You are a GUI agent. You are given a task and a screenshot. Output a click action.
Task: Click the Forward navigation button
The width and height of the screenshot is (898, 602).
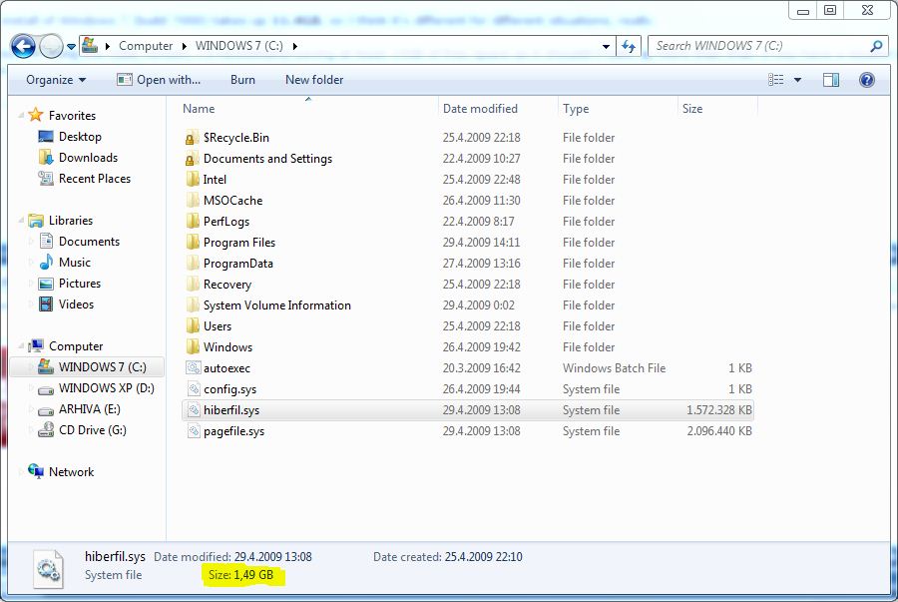click(51, 46)
